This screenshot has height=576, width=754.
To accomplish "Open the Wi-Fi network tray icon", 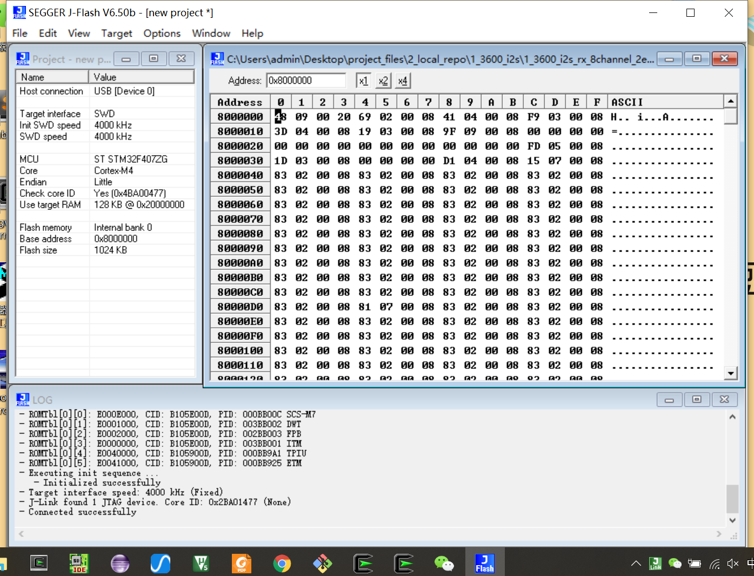I will [x=714, y=564].
